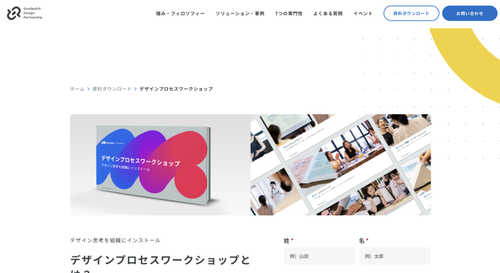
Task: Open the よくある質問 page
Action: click(328, 13)
